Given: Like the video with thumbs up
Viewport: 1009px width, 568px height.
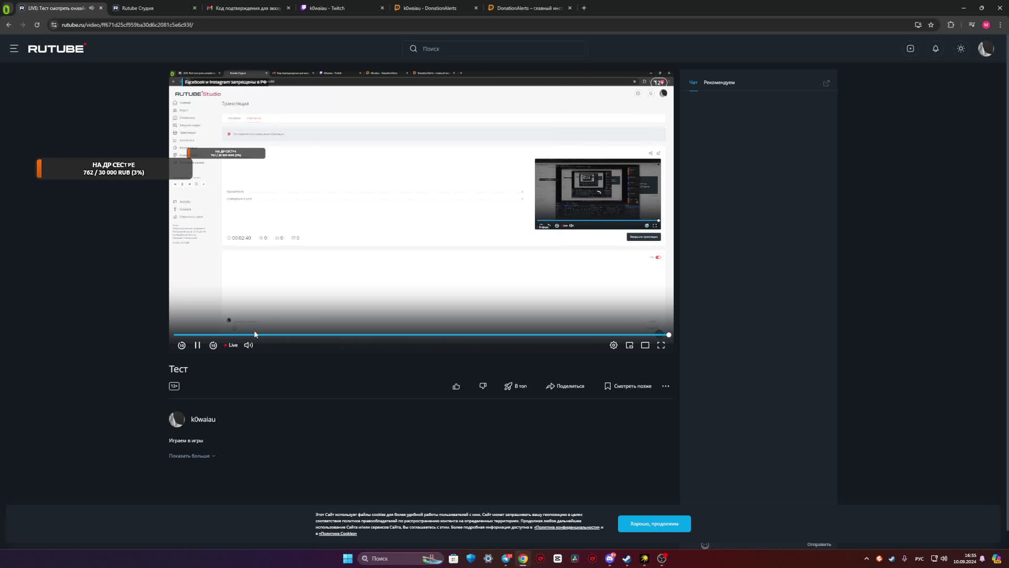Looking at the screenshot, I should coord(456,387).
